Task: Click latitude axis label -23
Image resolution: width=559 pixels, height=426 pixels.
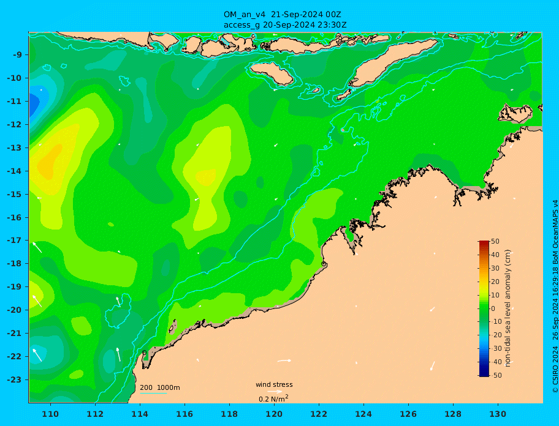Action: (14, 379)
